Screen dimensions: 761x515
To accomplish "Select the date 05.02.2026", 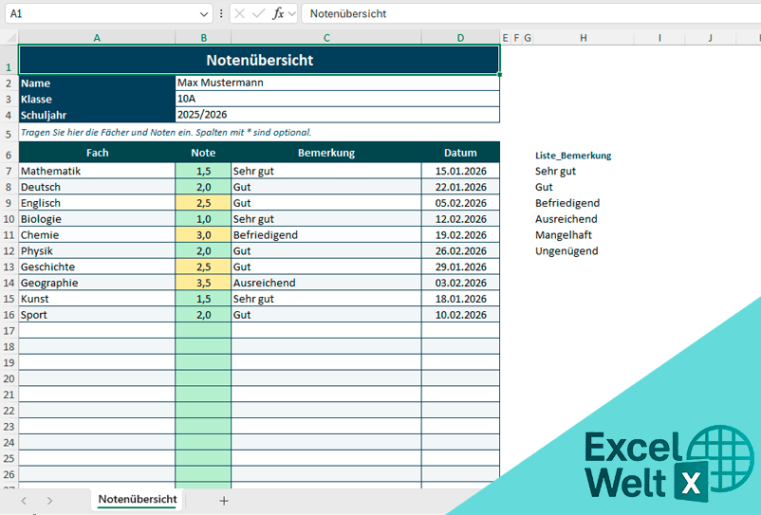I will pyautogui.click(x=460, y=203).
